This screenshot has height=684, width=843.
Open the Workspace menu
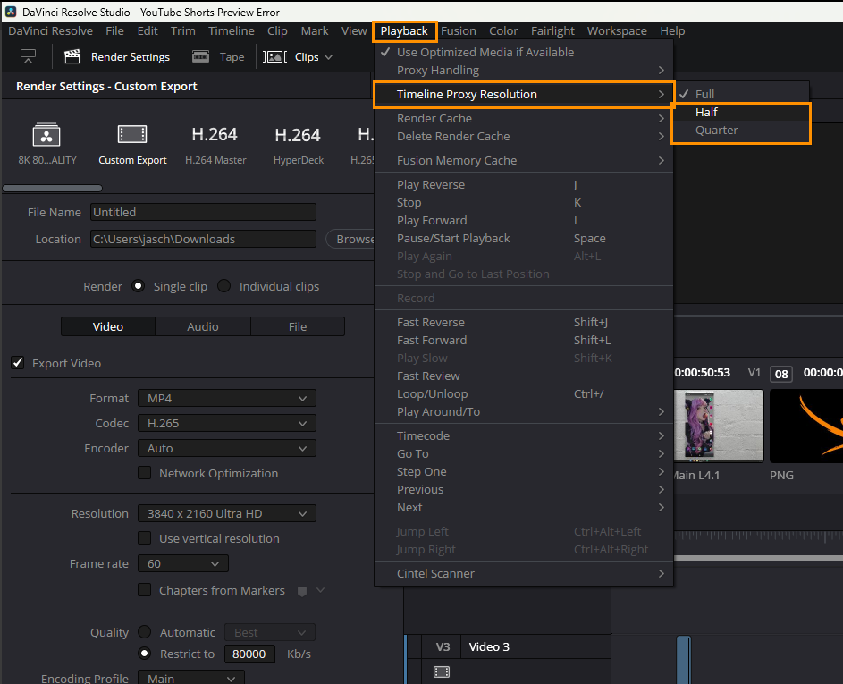click(x=617, y=31)
